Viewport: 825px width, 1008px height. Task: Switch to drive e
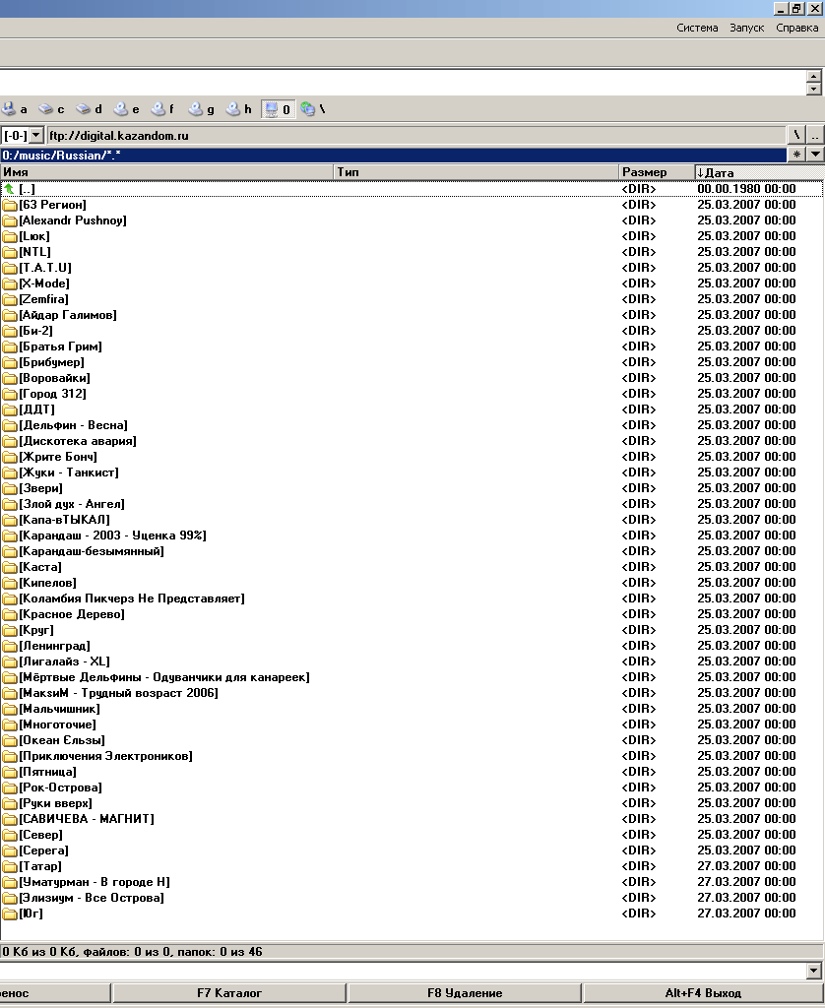click(126, 109)
